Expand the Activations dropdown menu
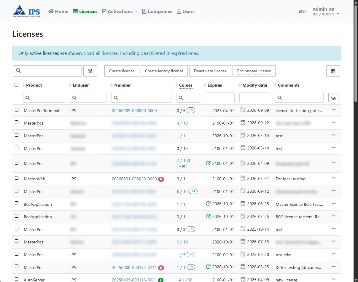 pos(120,12)
